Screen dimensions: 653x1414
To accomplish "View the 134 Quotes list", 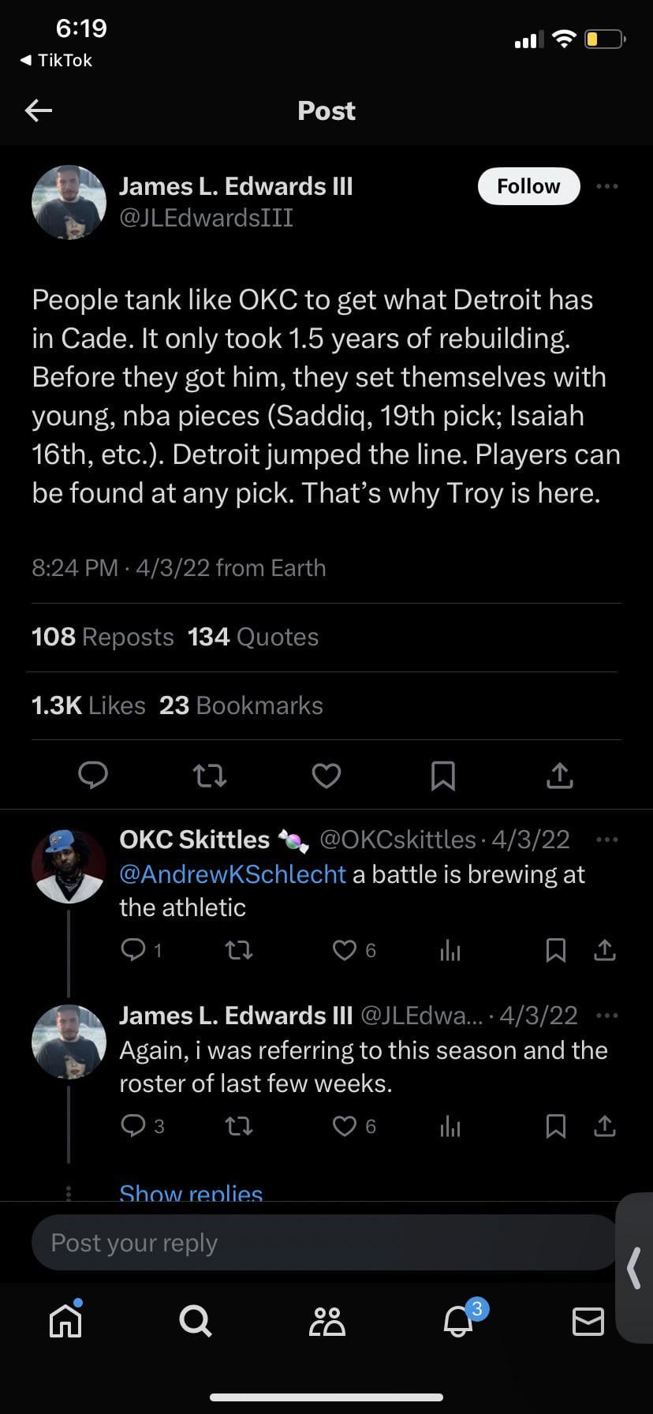I will click(253, 637).
